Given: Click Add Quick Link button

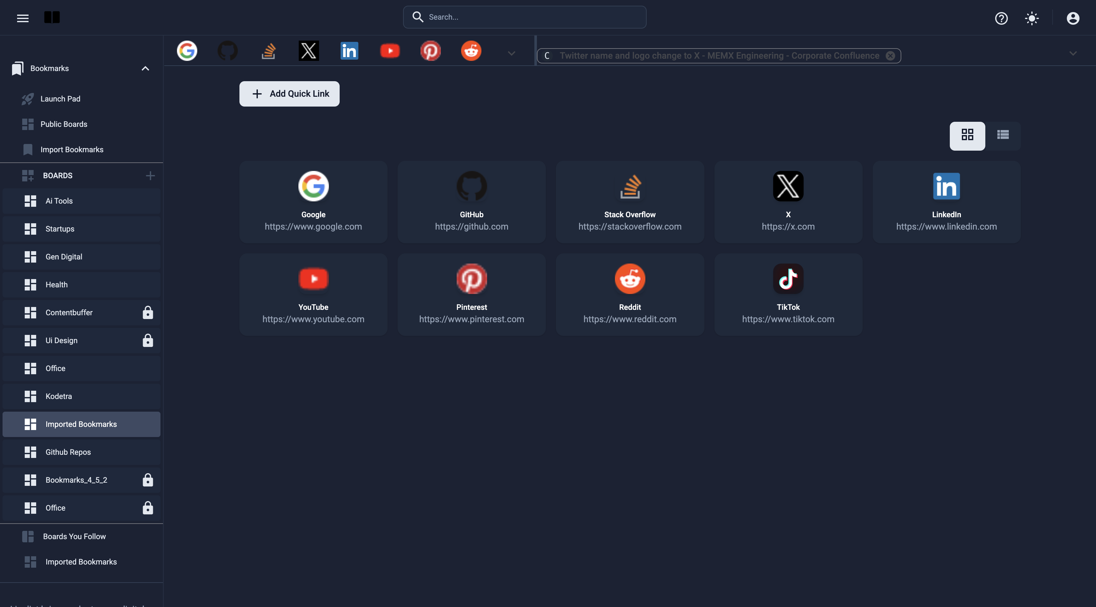Looking at the screenshot, I should (x=289, y=94).
